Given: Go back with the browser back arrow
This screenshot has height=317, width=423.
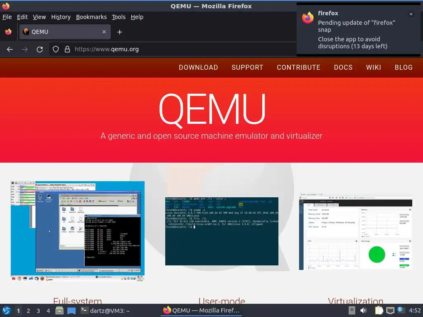Looking at the screenshot, I should pyautogui.click(x=10, y=50).
